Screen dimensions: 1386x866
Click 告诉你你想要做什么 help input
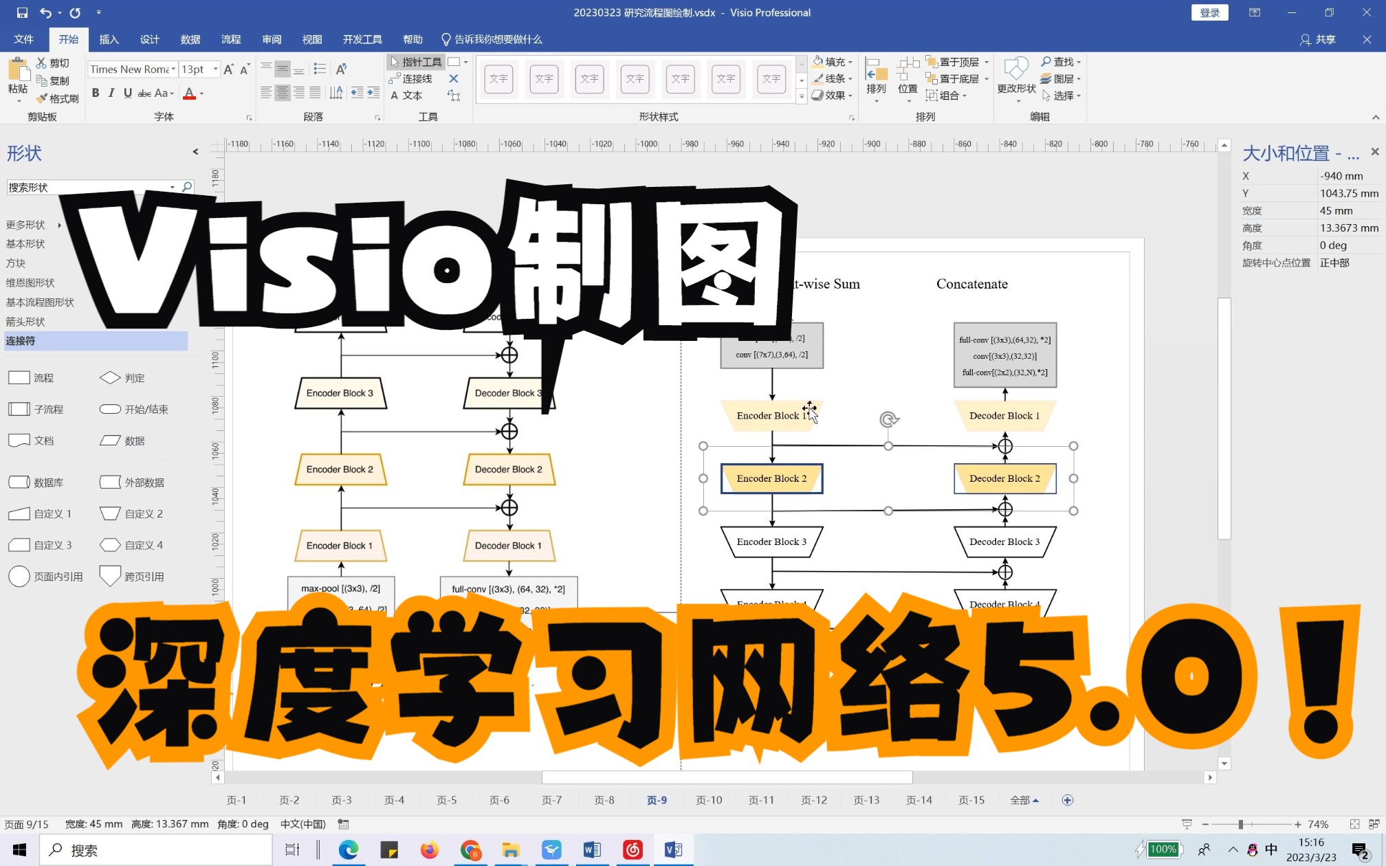click(x=497, y=39)
